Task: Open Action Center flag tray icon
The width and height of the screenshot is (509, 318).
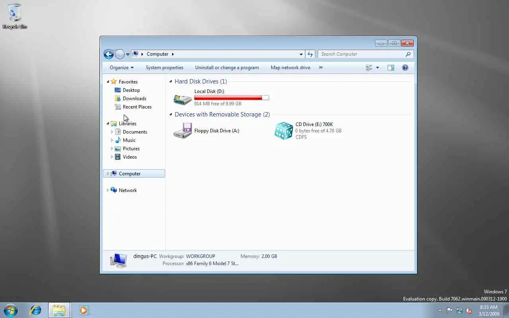Action: coord(449,310)
